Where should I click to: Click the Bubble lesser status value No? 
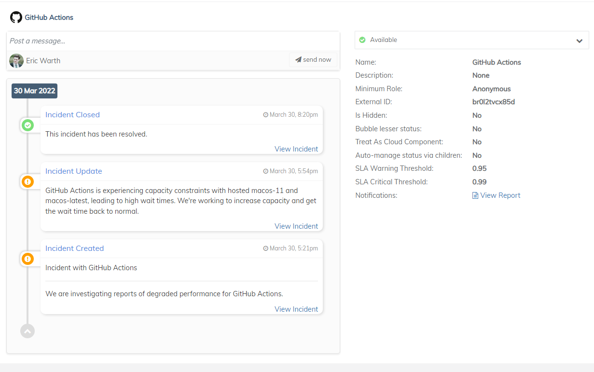[x=477, y=129]
